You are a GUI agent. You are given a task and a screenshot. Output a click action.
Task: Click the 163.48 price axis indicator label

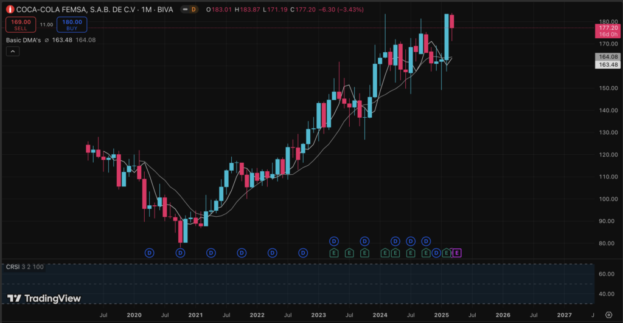tap(608, 64)
